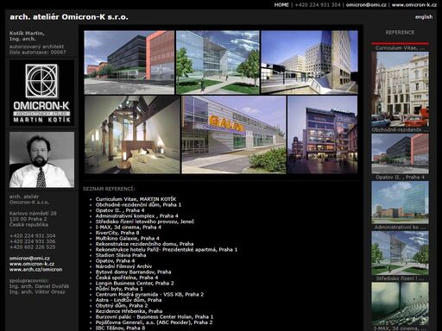Open Rekonstrukce rezidenčního domu, Praha

(x=144, y=244)
